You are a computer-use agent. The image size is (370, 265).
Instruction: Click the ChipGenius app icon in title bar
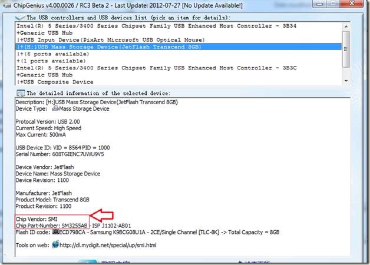tap(6, 5)
